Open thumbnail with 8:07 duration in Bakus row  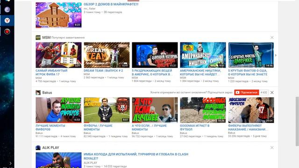coord(107,110)
